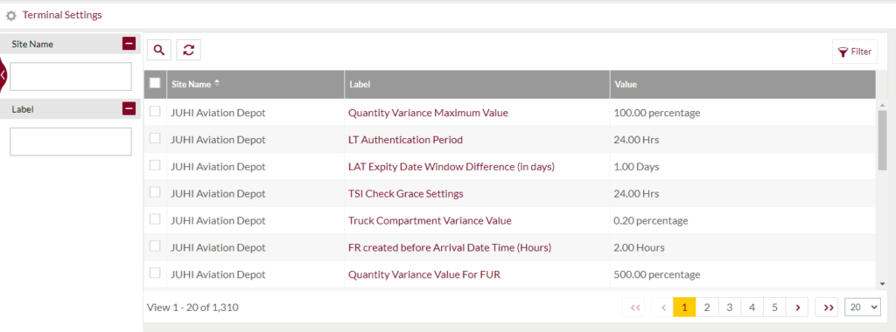Collapse the left filter panel arrow

point(3,74)
